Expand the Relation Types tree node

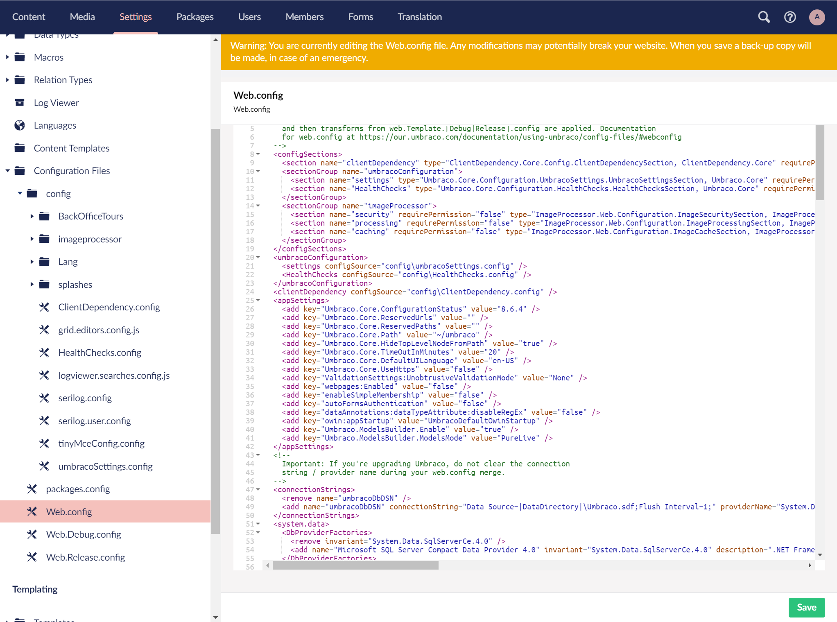(x=7, y=80)
